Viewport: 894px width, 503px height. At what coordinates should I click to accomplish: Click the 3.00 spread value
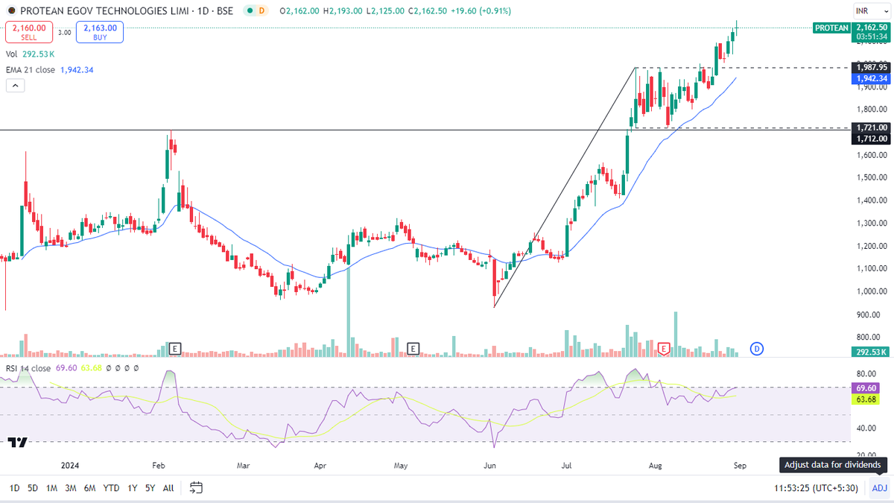[64, 32]
